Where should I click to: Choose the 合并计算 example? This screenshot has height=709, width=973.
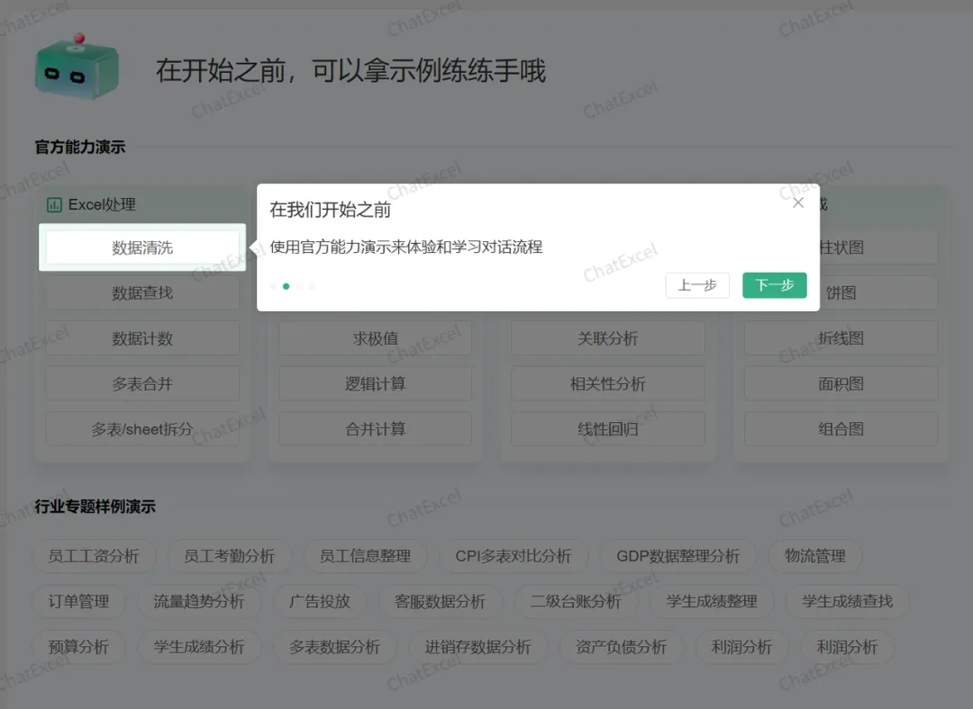coord(375,429)
